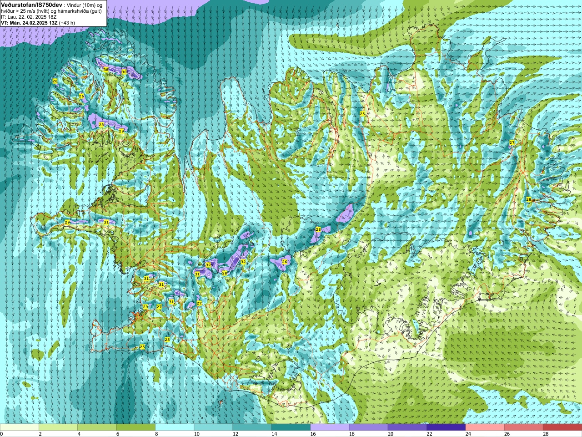The width and height of the screenshot is (582, 437).
Task: Select the 20–22 violet legend swatch
Action: 407,427
